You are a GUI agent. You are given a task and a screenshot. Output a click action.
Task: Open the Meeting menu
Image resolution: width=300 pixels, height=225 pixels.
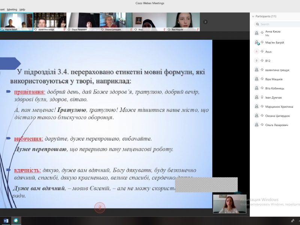tap(12, 9)
